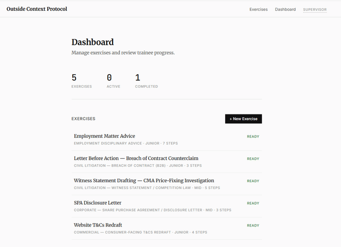This screenshot has height=247, width=341.
Task: Open the Employment Matter Advice exercise
Action: tap(104, 136)
